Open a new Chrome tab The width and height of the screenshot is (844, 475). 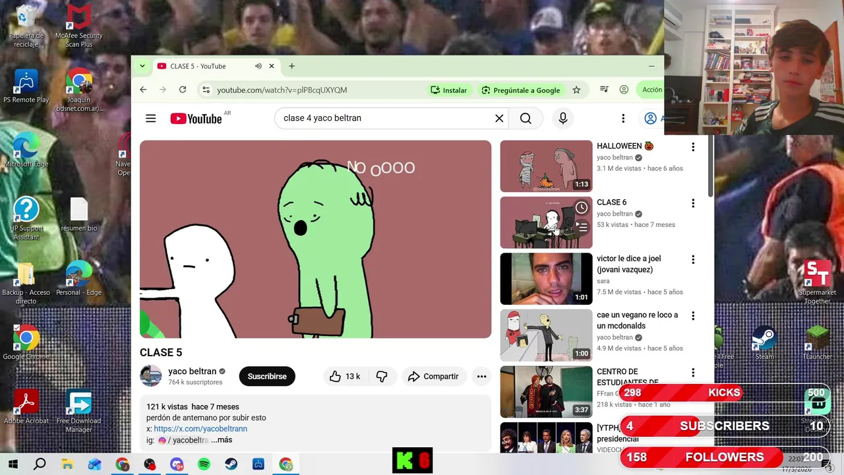291,66
